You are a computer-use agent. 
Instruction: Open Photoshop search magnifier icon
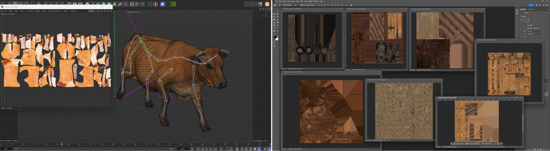click(540, 5)
